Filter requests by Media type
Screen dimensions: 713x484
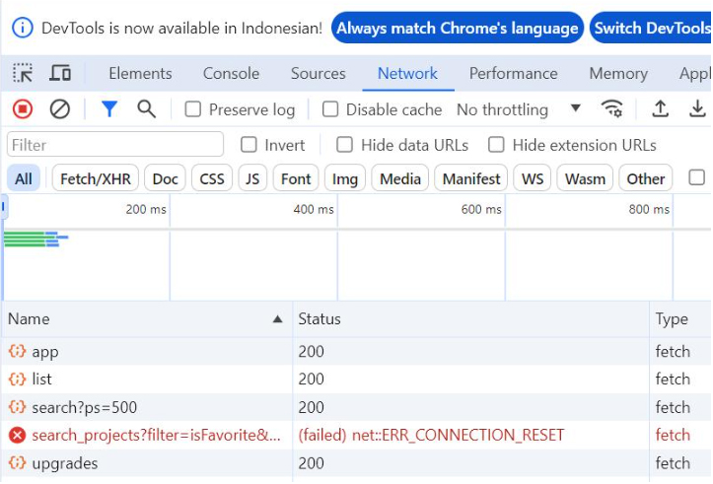point(400,178)
